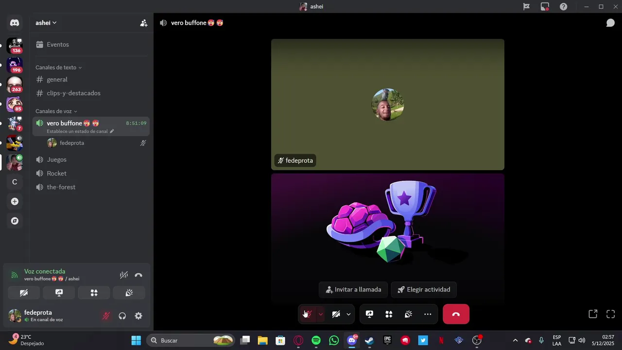Screen dimensions: 622x350
Task: Select fedeprota video tile
Action: 388,105
